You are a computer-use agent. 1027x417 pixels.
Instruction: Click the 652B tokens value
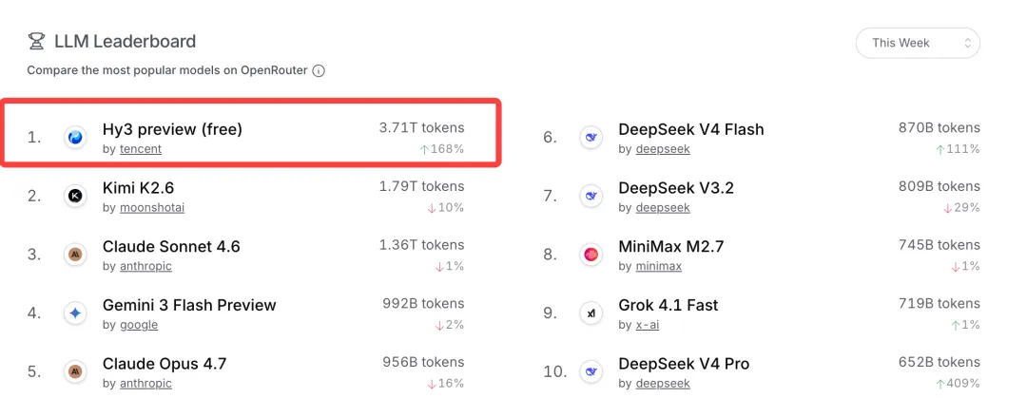[940, 363]
